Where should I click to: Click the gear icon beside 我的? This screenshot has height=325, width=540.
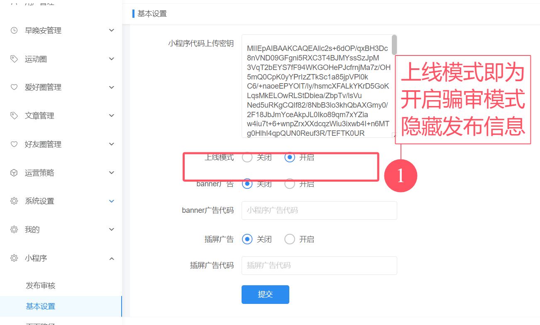(x=14, y=229)
